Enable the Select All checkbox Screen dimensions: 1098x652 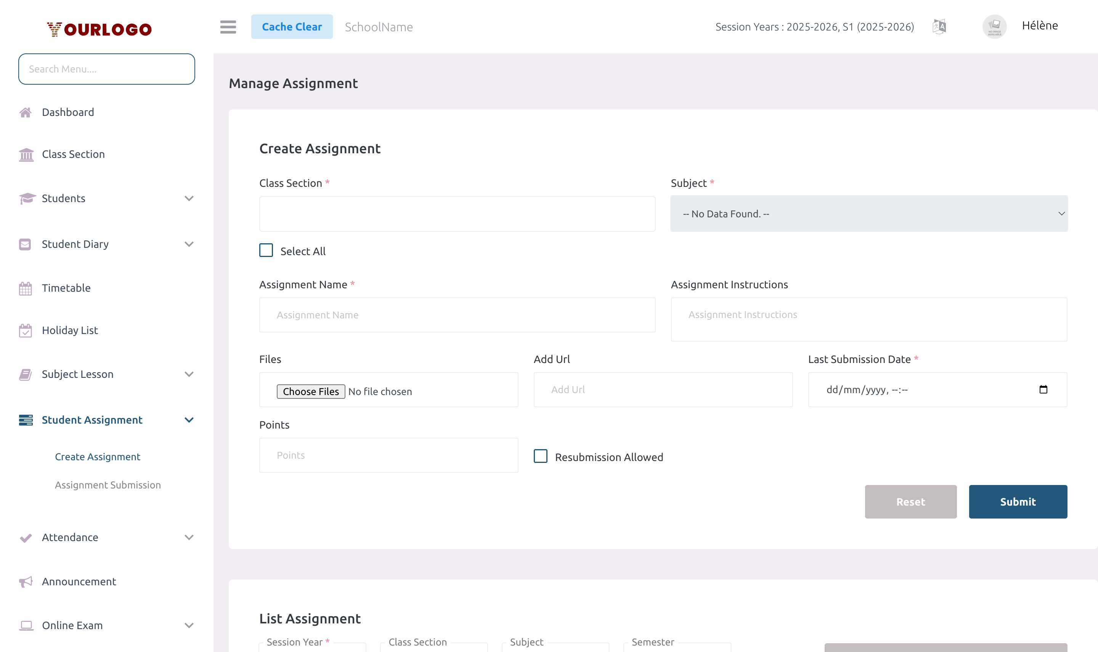266,250
